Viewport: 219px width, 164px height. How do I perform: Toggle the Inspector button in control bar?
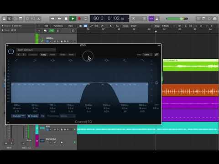10,19
